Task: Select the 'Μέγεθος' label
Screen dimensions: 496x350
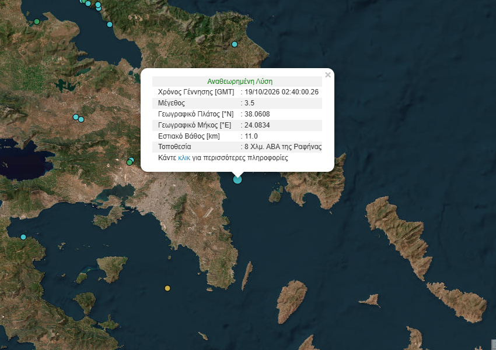Action: click(x=172, y=103)
